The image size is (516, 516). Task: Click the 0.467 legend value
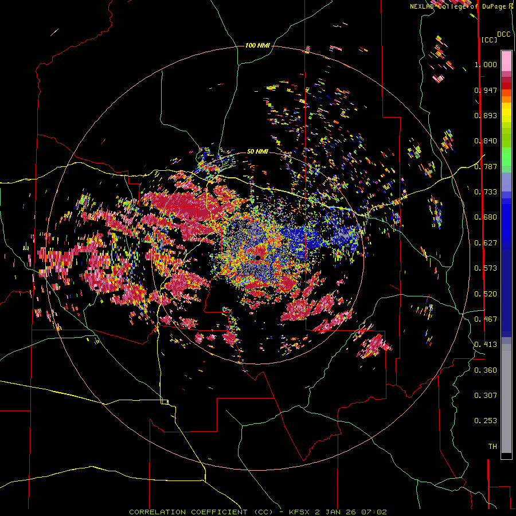pyautogui.click(x=486, y=319)
